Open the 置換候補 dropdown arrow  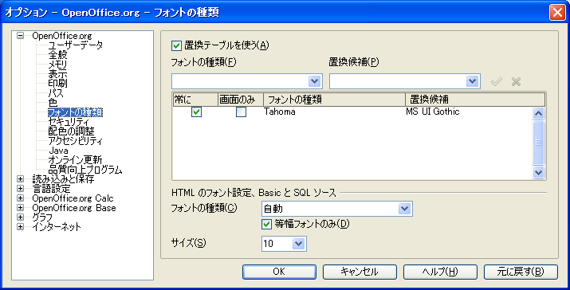click(x=472, y=81)
